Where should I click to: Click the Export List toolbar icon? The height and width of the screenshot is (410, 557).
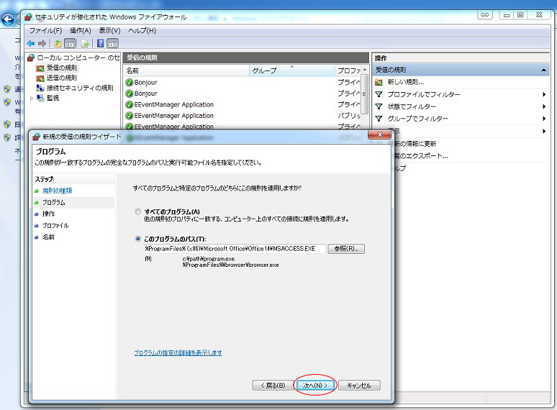(84, 44)
